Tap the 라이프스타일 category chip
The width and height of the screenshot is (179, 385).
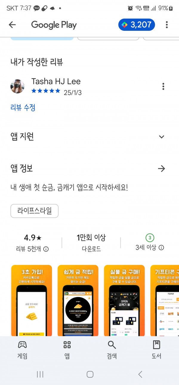point(34,211)
